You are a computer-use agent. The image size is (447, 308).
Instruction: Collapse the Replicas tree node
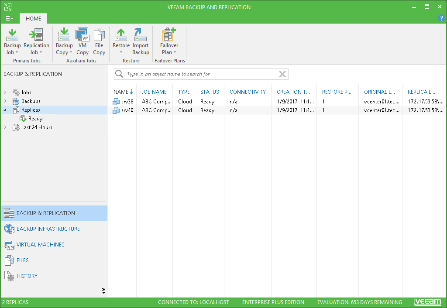pos(5,110)
